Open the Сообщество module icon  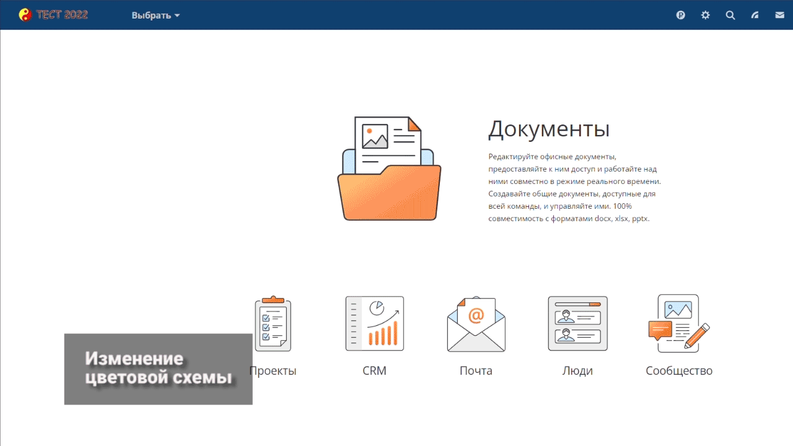679,323
